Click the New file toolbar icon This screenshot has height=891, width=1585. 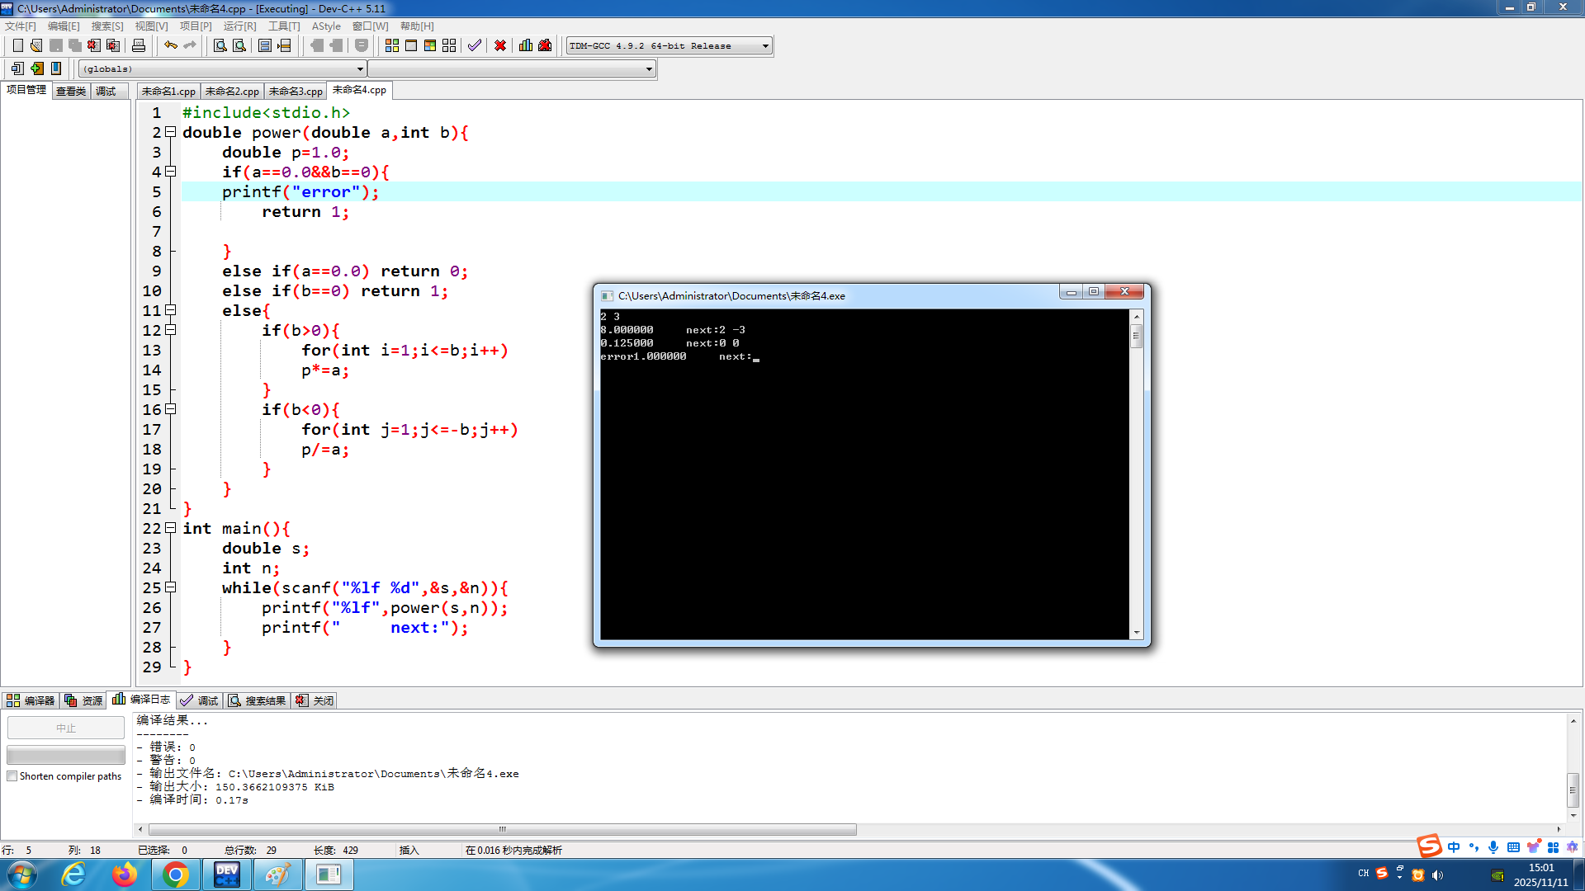[x=17, y=45]
